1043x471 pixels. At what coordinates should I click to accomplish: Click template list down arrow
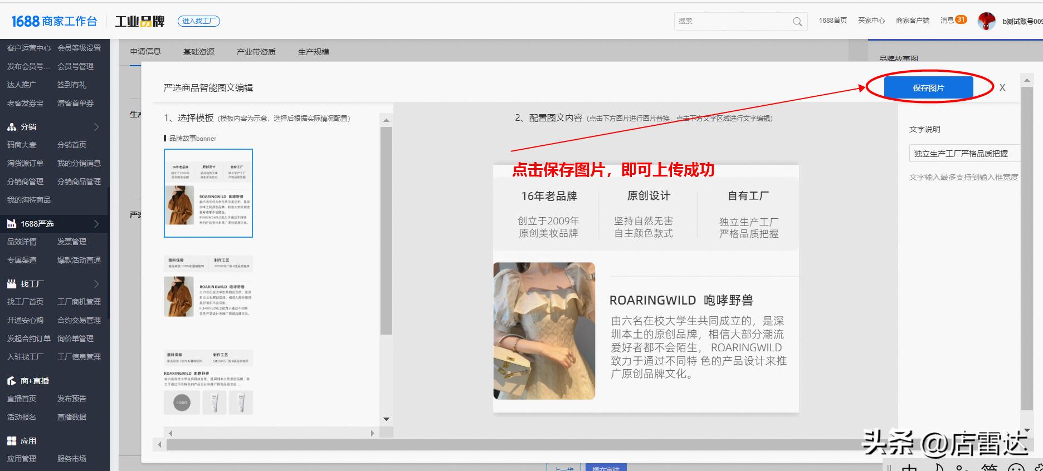point(386,419)
